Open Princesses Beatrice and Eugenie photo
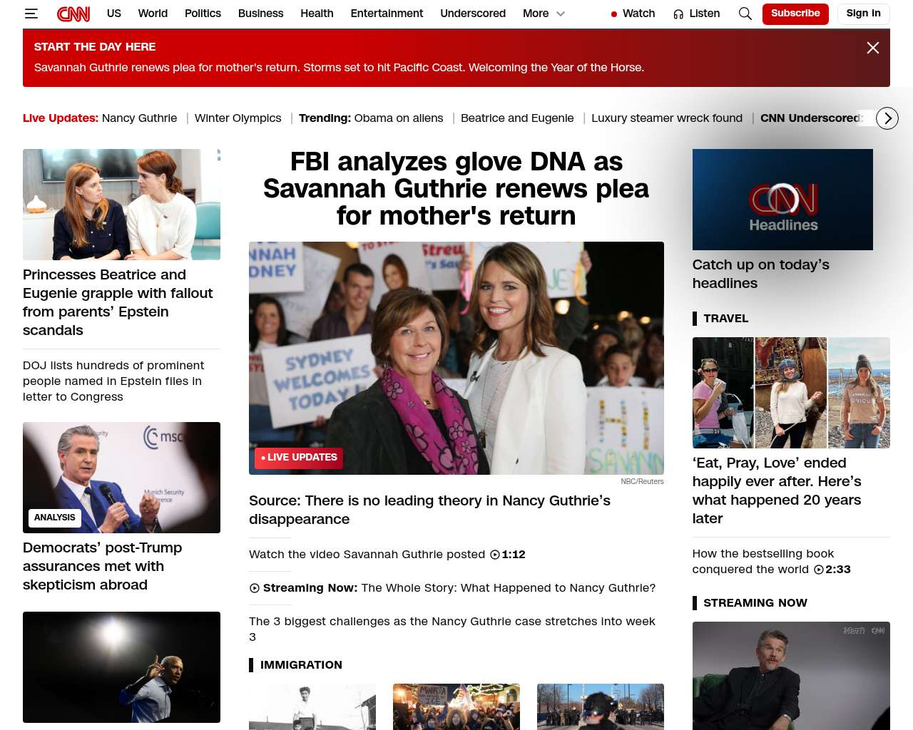The image size is (913, 730). (x=121, y=205)
